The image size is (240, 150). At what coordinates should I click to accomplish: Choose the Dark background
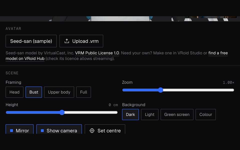point(130,114)
